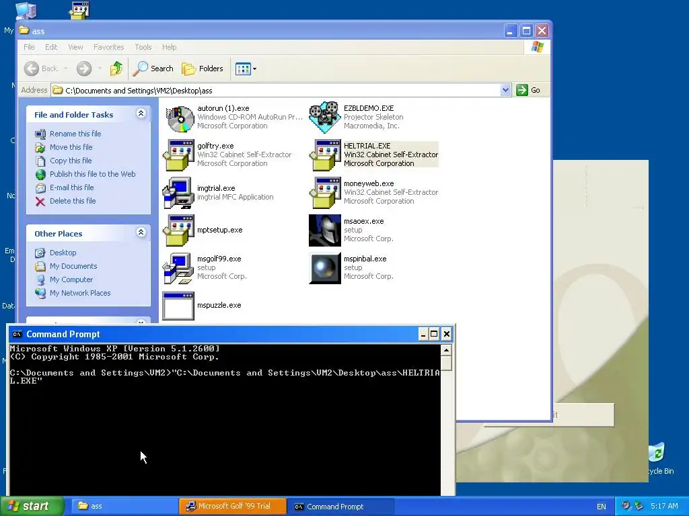Click Command Prompt scrollbar up arrow

(447, 349)
